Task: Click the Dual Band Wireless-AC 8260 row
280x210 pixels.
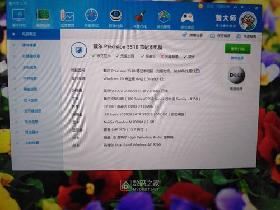Action: click(x=132, y=145)
